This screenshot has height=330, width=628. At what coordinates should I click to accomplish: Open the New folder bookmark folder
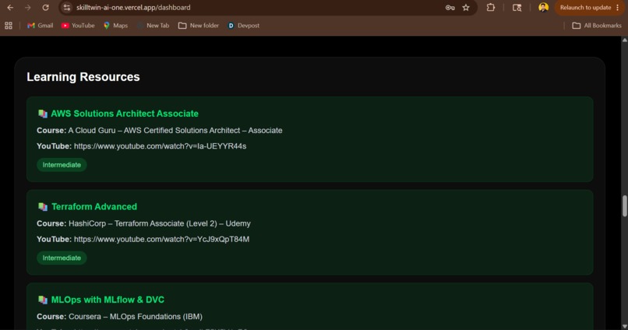(x=199, y=26)
